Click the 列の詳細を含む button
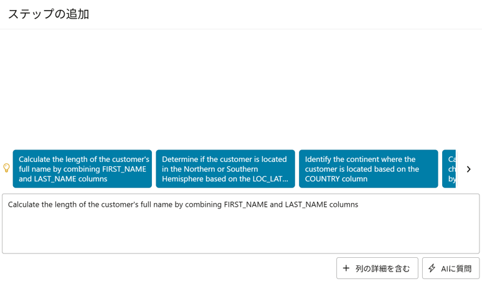This screenshot has width=482, height=284. pos(377,268)
